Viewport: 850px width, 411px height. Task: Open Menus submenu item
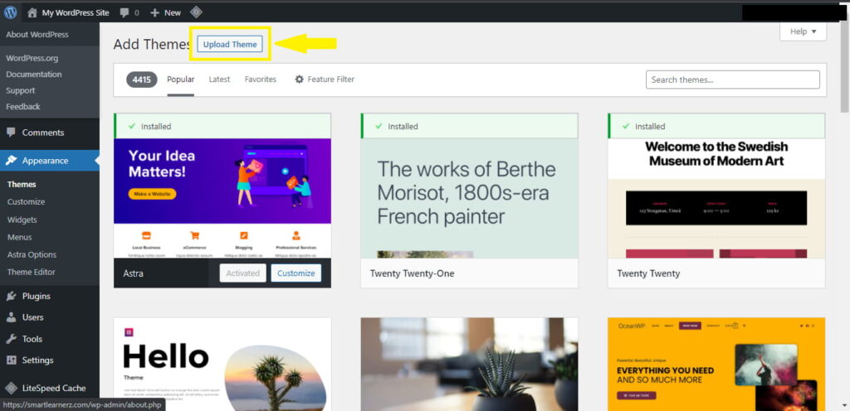pyautogui.click(x=20, y=237)
